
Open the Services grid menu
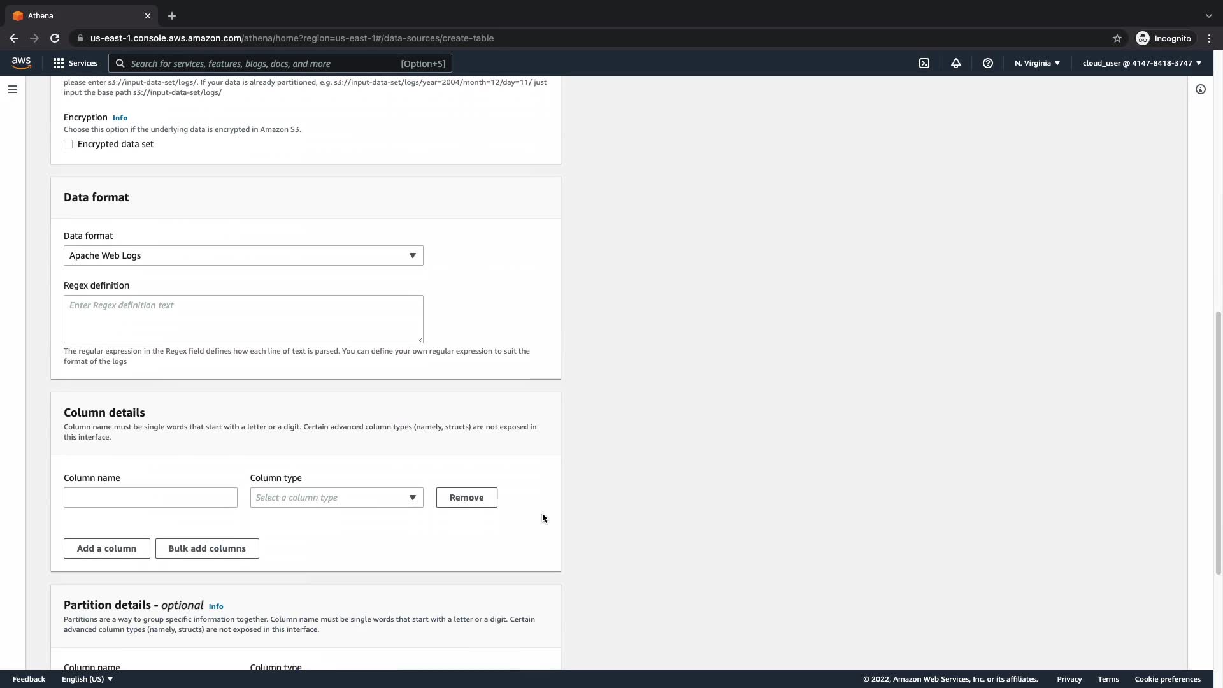[x=75, y=63]
